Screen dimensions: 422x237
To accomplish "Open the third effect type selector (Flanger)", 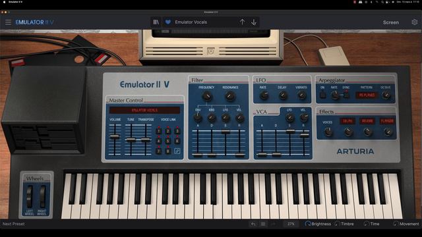I will (x=387, y=121).
